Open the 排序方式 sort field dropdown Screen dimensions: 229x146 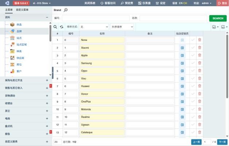[x=94, y=27]
